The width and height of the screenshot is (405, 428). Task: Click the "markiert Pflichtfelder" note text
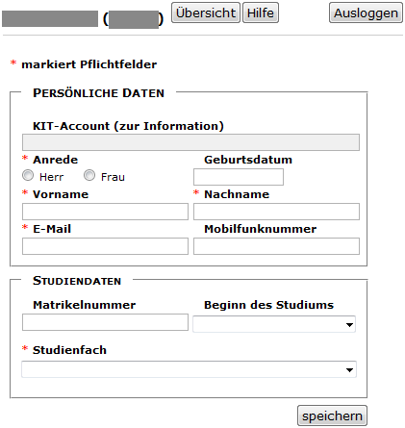[89, 64]
